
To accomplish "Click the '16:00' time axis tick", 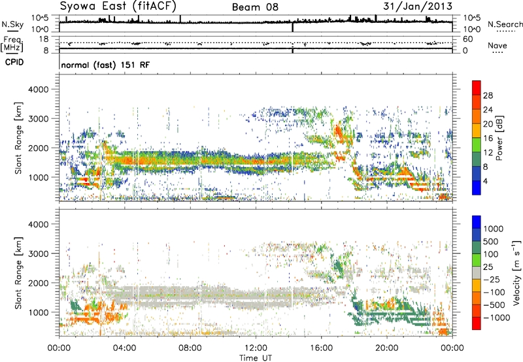I will click(321, 348).
